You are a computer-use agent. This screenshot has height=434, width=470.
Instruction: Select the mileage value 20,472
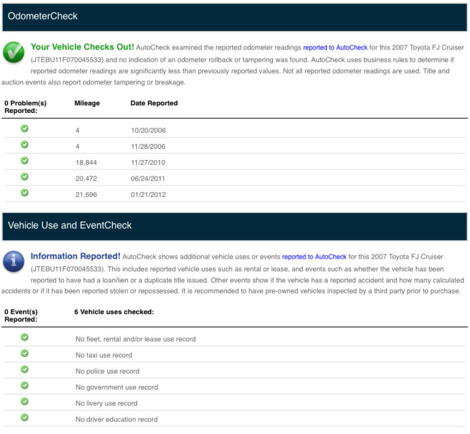click(86, 179)
